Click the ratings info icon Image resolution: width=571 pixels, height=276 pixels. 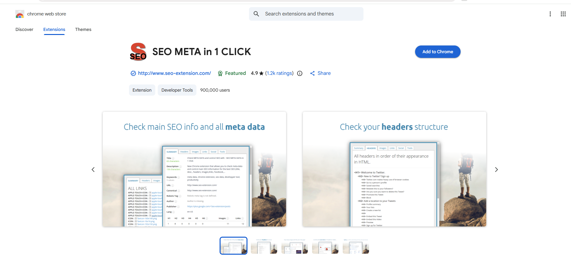pyautogui.click(x=300, y=73)
